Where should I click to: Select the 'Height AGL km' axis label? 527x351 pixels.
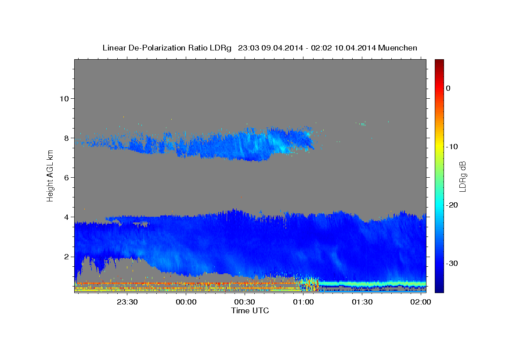pos(51,176)
